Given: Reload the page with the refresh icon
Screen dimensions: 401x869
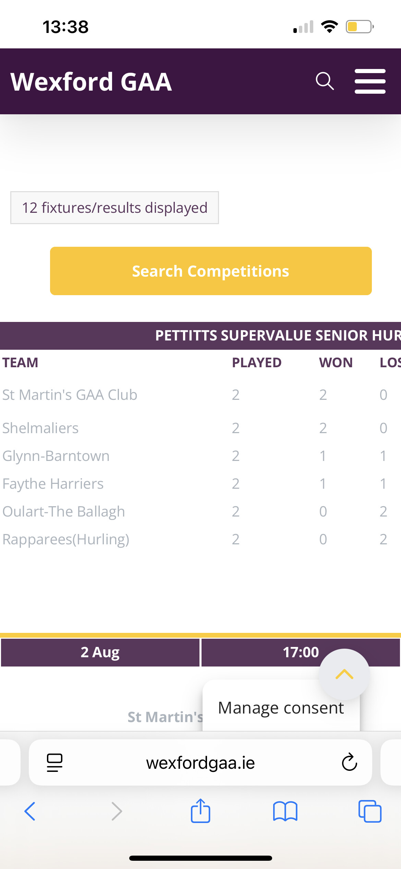Looking at the screenshot, I should click(349, 763).
